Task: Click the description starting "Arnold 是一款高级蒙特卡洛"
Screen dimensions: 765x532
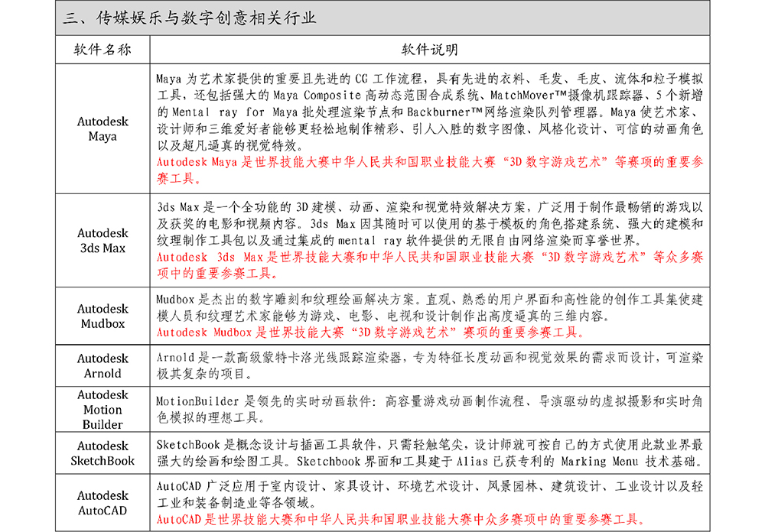Action: (430, 365)
